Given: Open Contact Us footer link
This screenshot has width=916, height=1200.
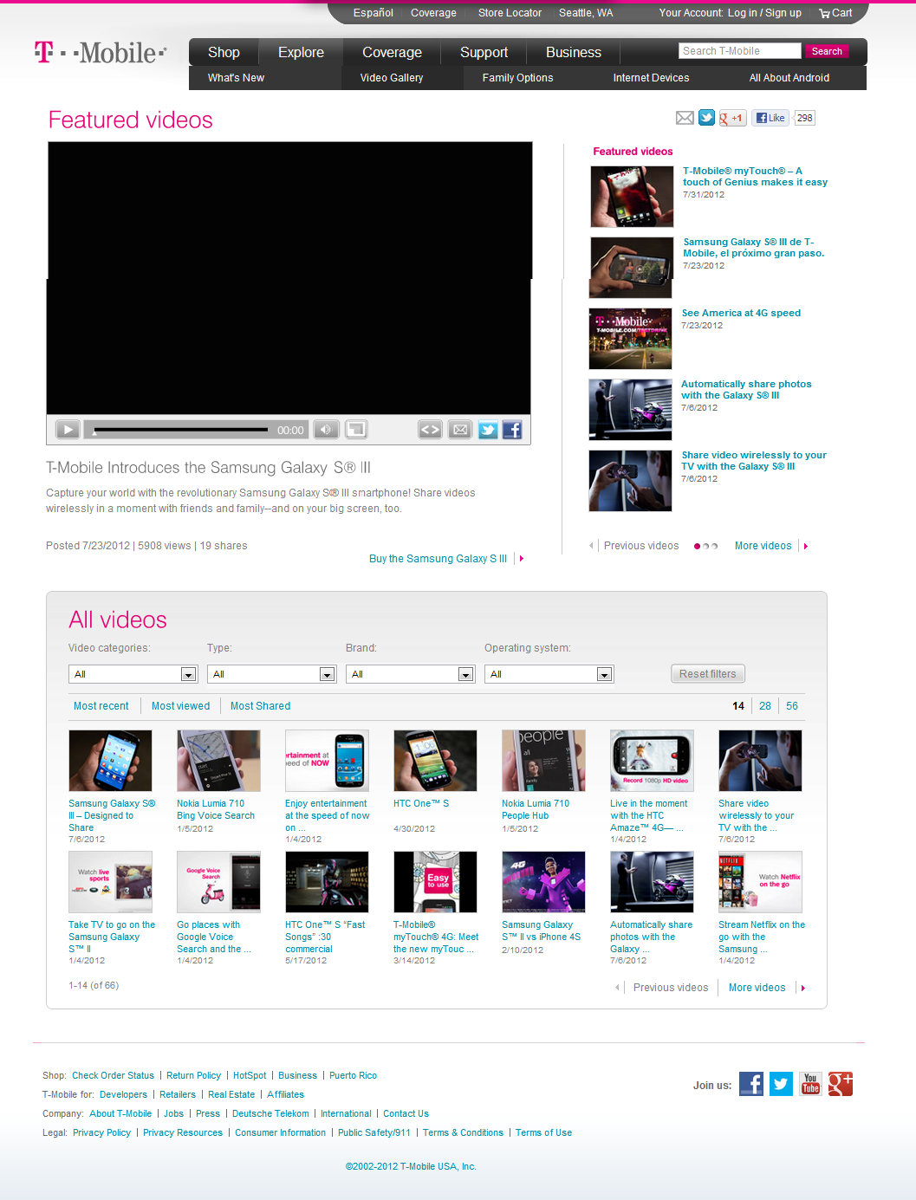Looking at the screenshot, I should pos(406,1113).
